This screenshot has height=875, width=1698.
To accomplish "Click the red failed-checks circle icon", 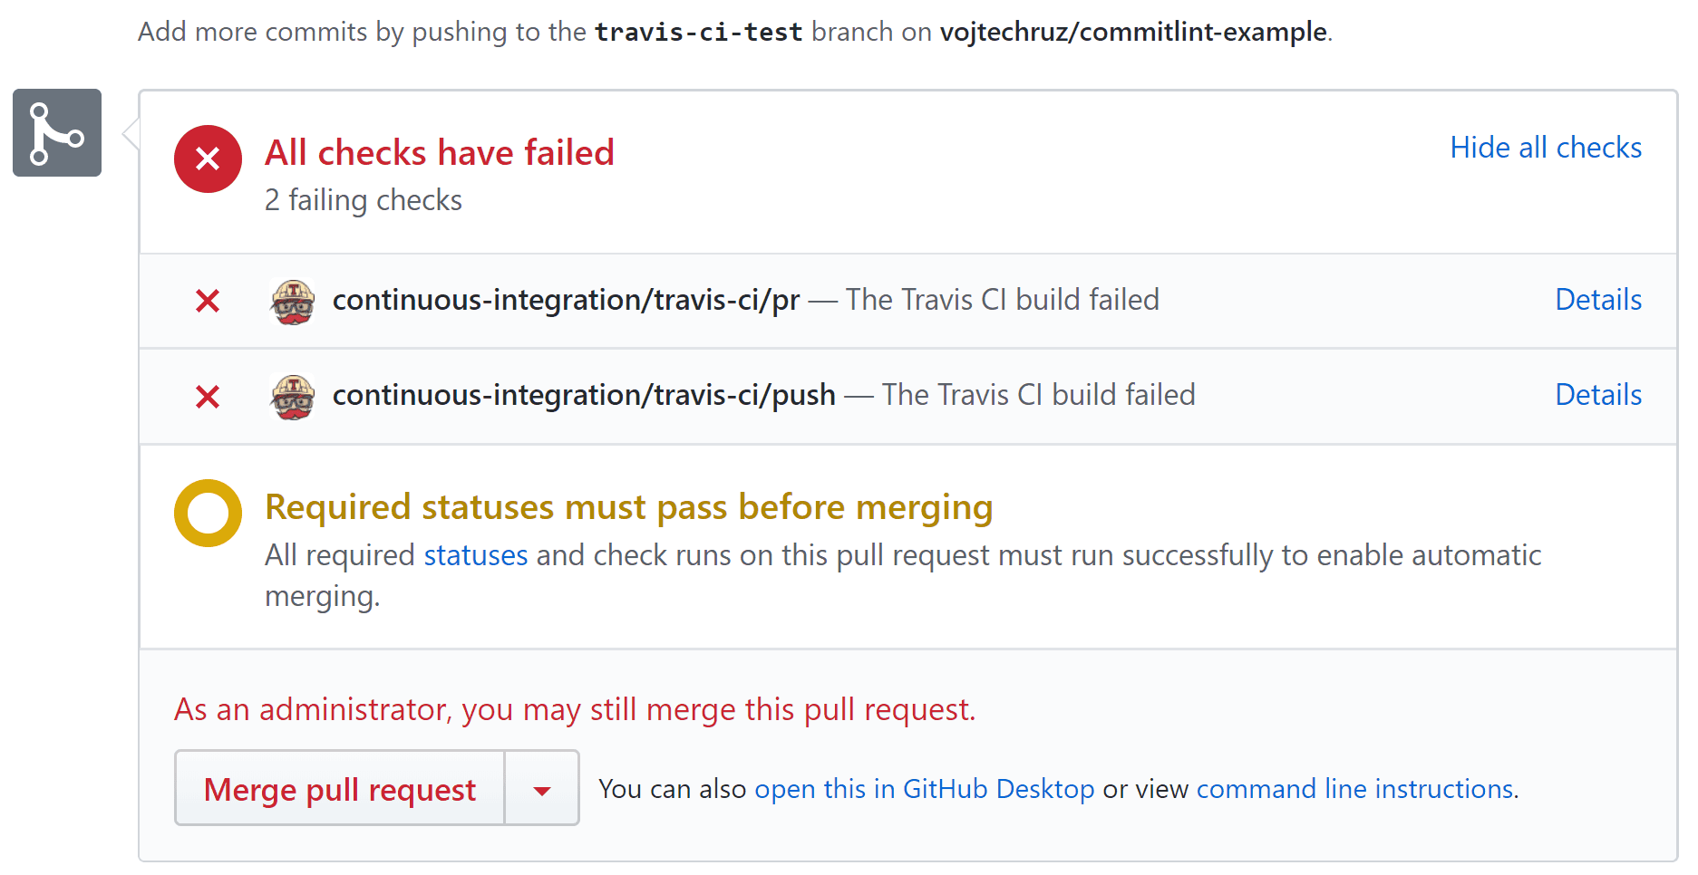I will point(208,159).
